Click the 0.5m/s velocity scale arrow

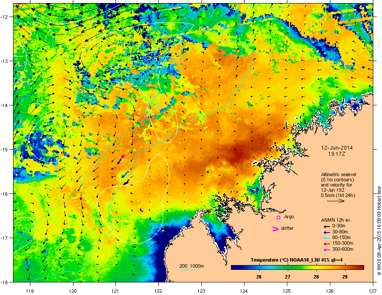336,201
